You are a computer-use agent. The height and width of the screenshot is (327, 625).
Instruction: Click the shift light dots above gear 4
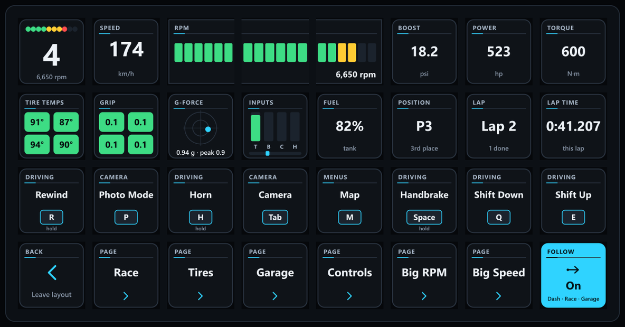[x=51, y=29]
